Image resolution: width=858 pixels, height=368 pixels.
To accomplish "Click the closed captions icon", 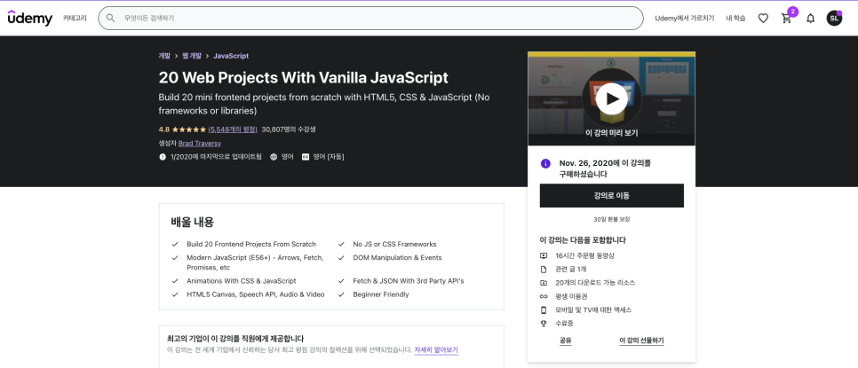I will [306, 157].
